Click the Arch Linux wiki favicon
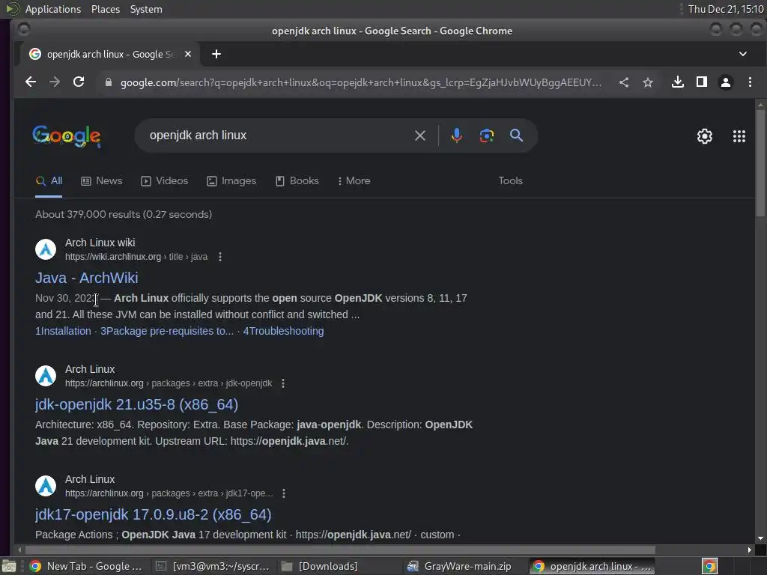The width and height of the screenshot is (767, 575). [x=46, y=249]
